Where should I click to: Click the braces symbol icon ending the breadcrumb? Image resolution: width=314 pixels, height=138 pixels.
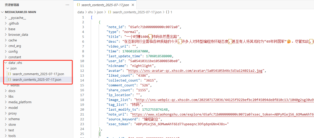tap(167, 12)
